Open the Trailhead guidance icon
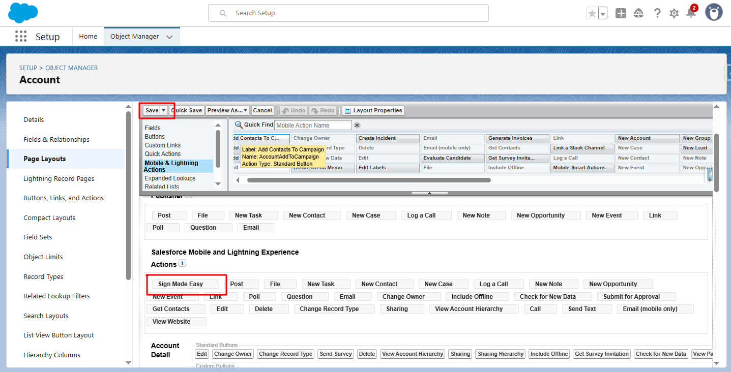Screen dimensions: 731x372 [x=638, y=14]
